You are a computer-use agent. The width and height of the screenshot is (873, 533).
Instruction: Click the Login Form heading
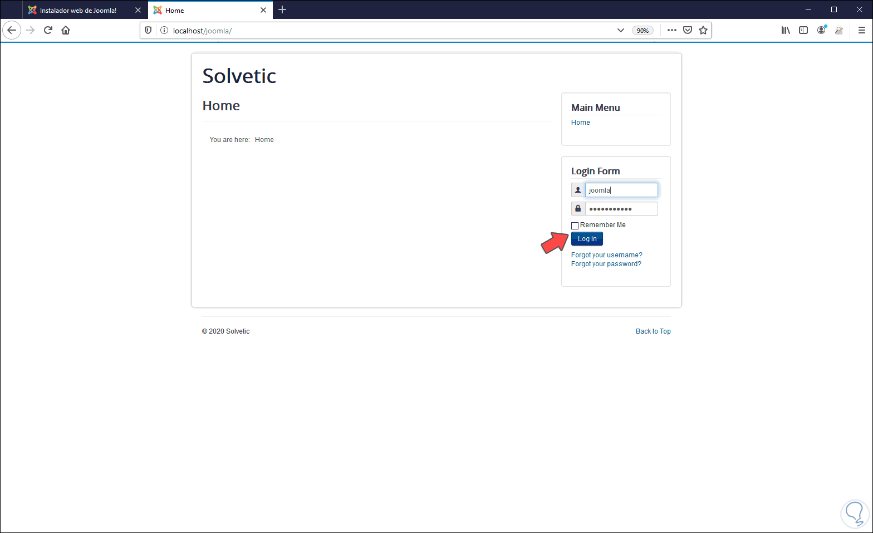[595, 171]
